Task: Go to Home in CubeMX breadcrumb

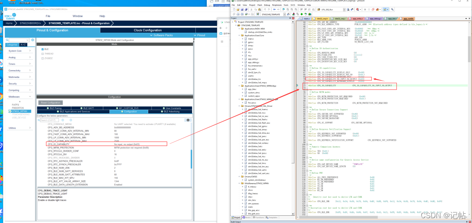Action: pos(9,23)
